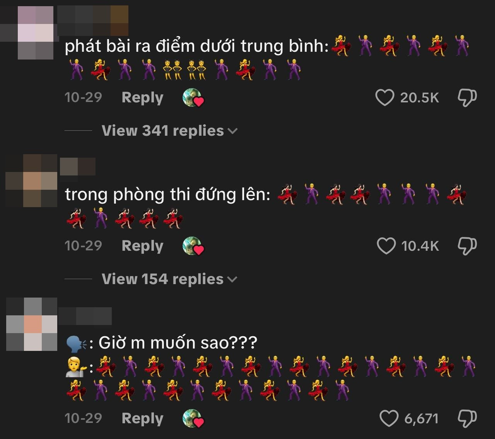This screenshot has width=495, height=439.
Task: Expand View 154 replies
Action: (169, 279)
